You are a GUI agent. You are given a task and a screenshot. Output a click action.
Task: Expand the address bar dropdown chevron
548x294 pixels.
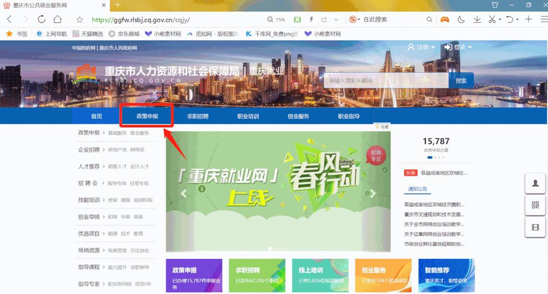tap(336, 20)
